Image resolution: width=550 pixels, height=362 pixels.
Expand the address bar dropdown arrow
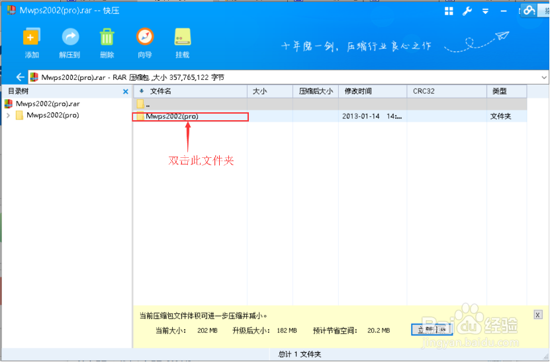click(x=544, y=77)
